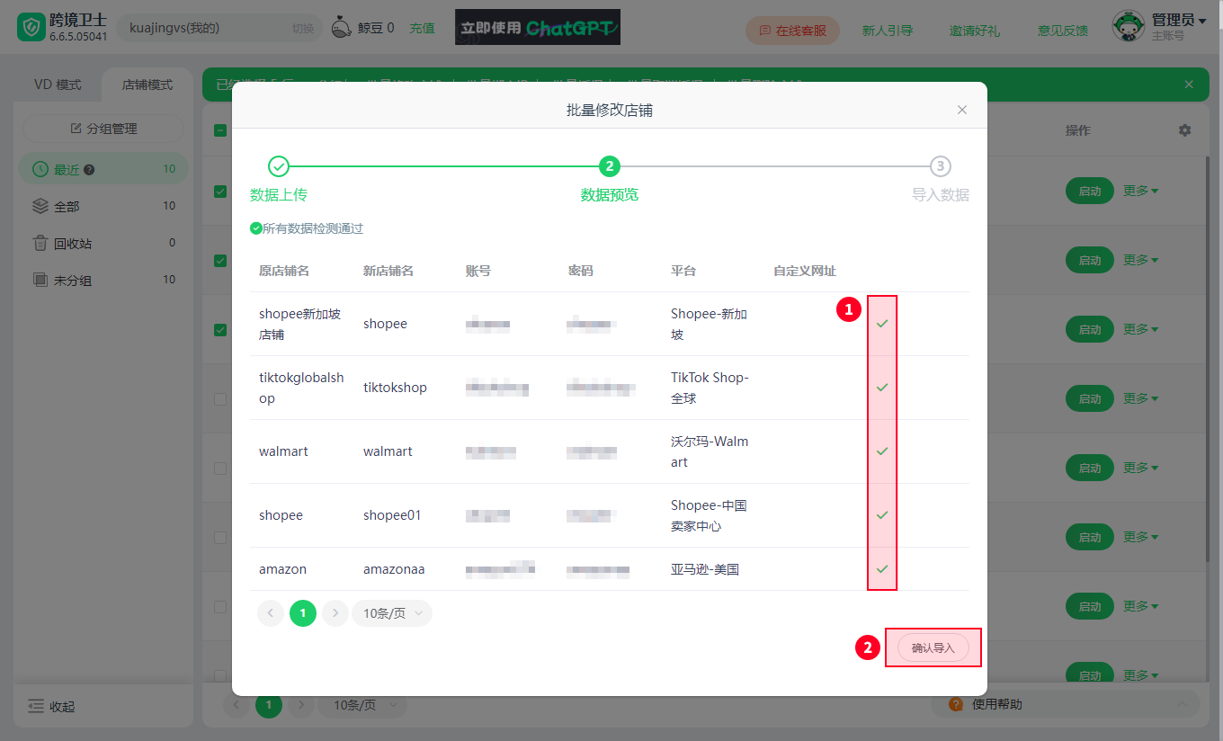The image size is (1223, 741).
Task: Click the 管理员 avatar image
Action: tap(1129, 27)
